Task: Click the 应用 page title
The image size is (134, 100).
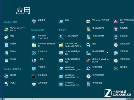Action: pos(23,10)
